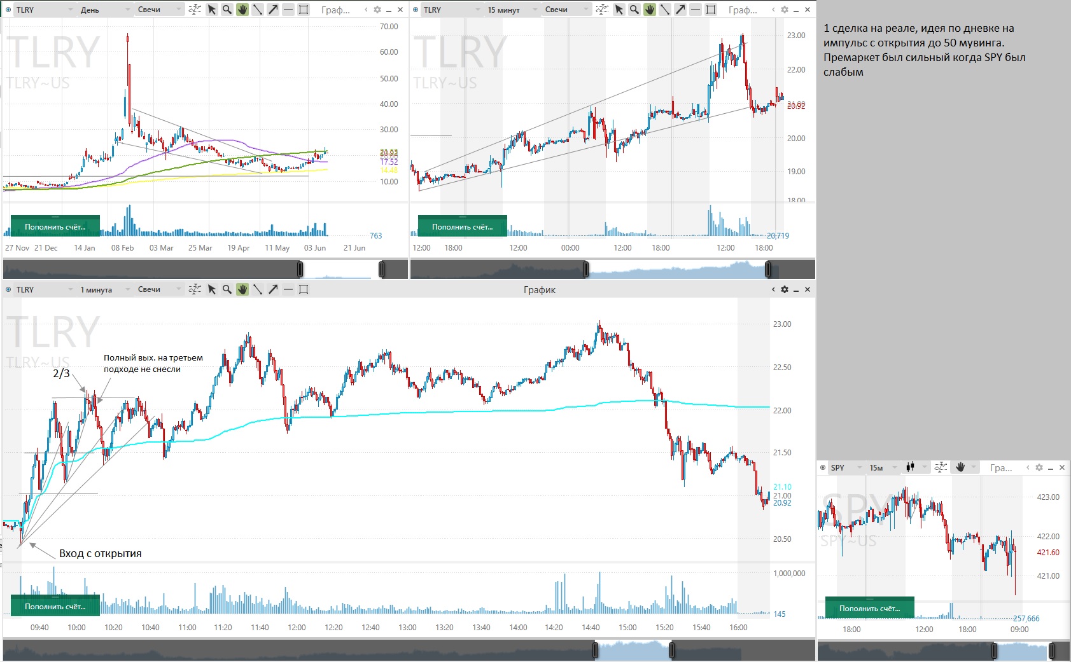
Task: Open gear settings of SPY chart
Action: [1039, 467]
